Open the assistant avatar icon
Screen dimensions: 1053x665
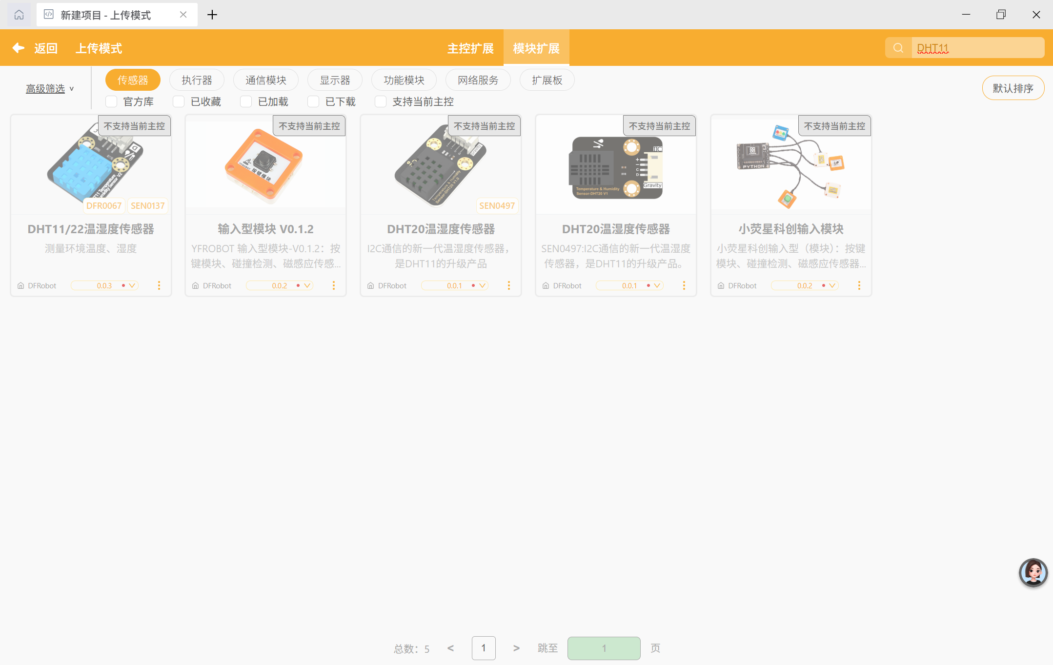tap(1033, 572)
